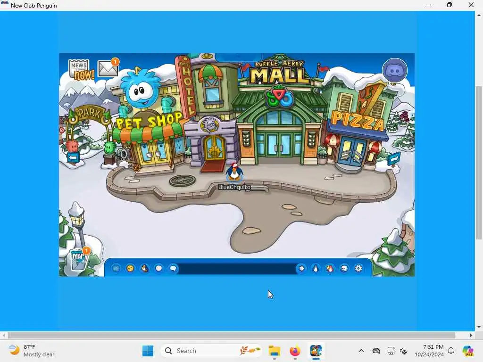Open the weather widget showing 87°F
Image resolution: width=483 pixels, height=362 pixels.
coord(31,351)
